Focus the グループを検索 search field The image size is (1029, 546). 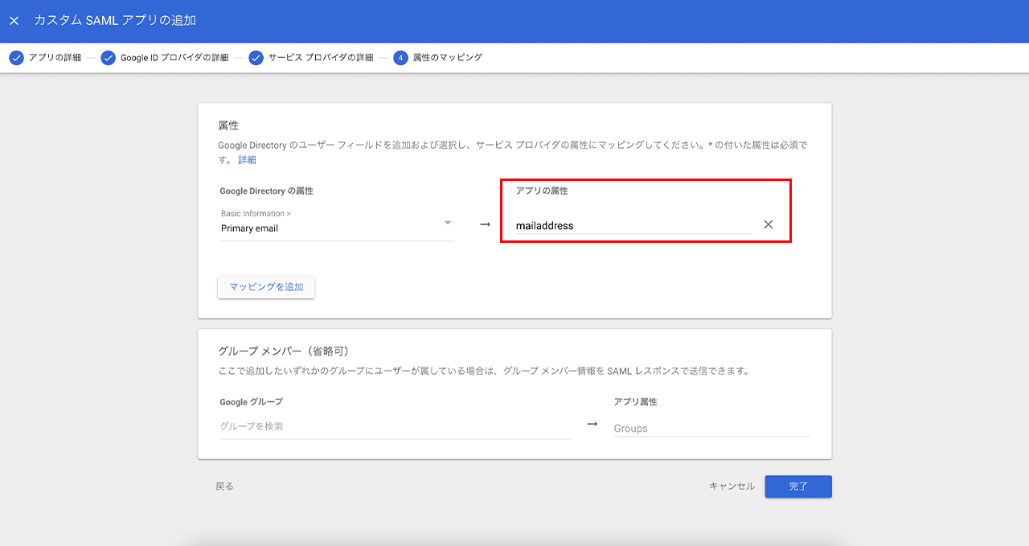(394, 427)
